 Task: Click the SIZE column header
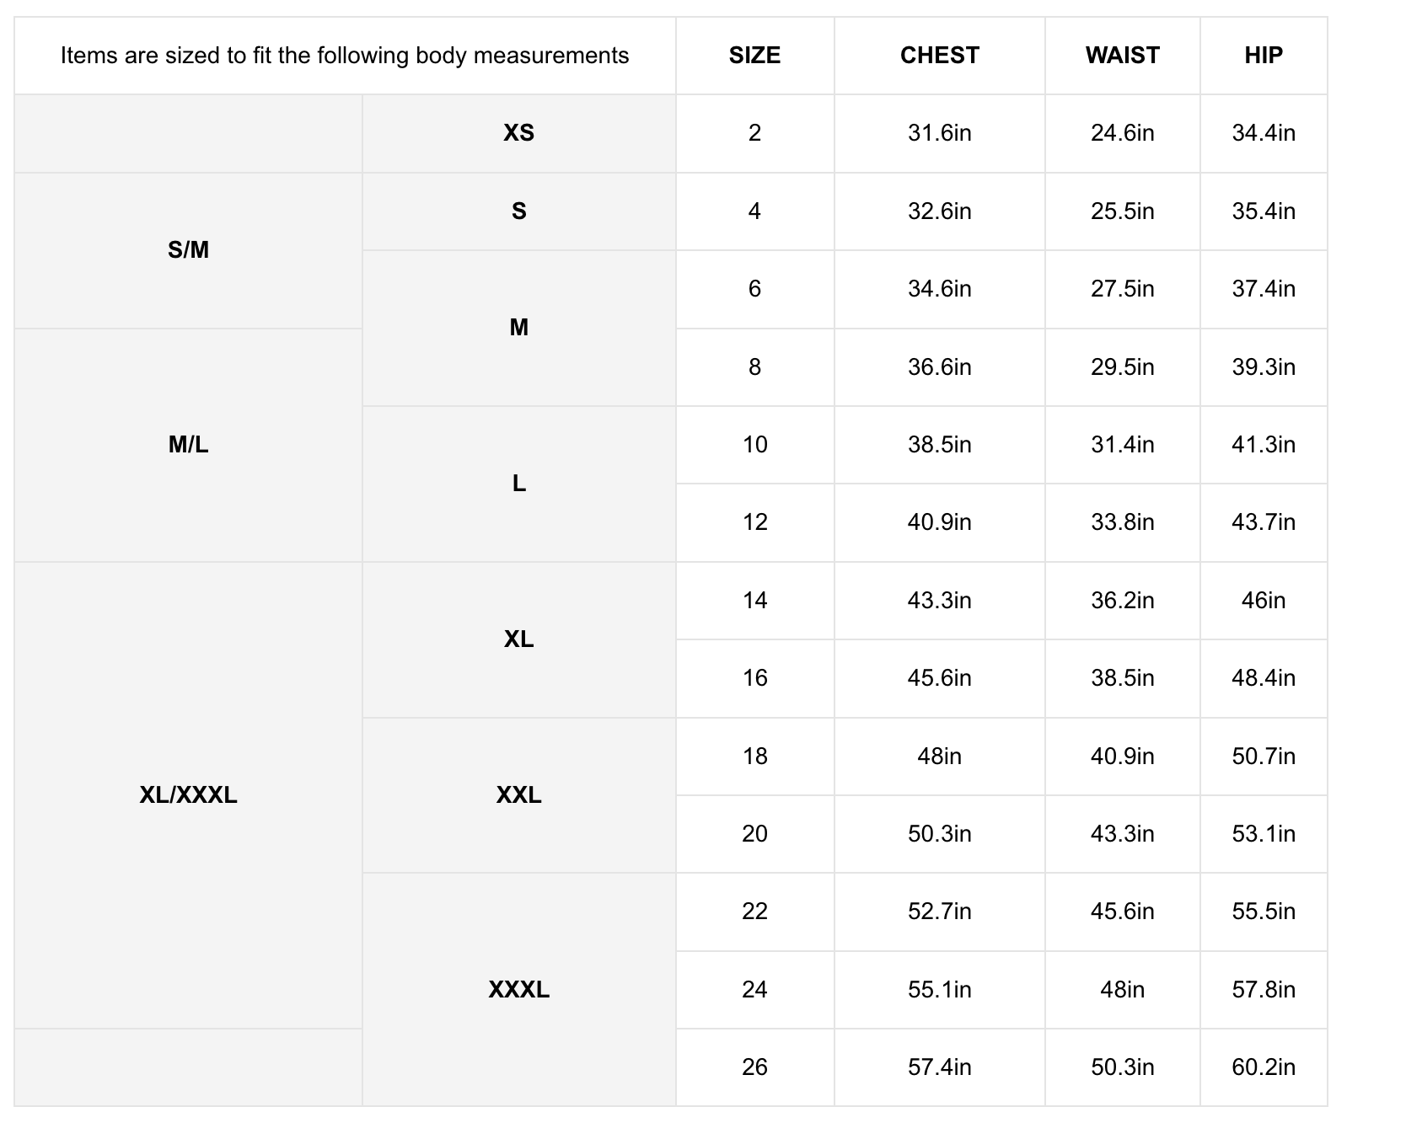(x=754, y=56)
